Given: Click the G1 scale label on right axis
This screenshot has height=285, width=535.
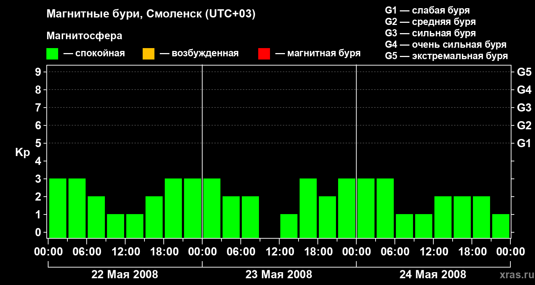Looking at the screenshot, I should pos(524,144).
